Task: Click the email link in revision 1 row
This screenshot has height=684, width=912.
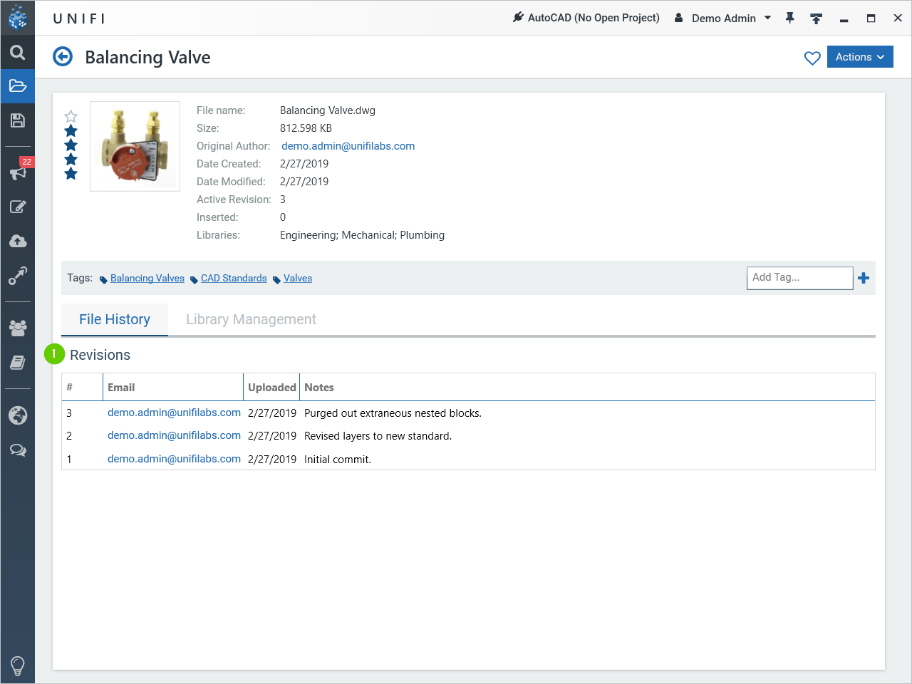Action: [x=174, y=459]
